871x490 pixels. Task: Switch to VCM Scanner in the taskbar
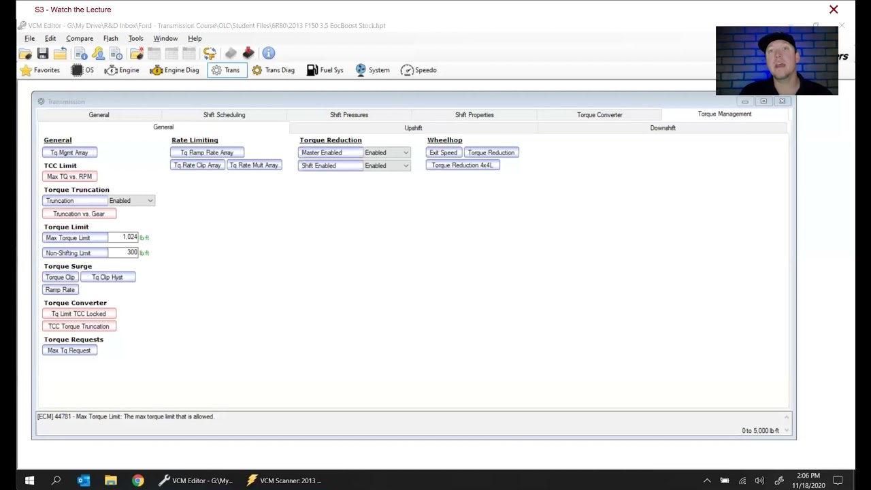coord(284,480)
